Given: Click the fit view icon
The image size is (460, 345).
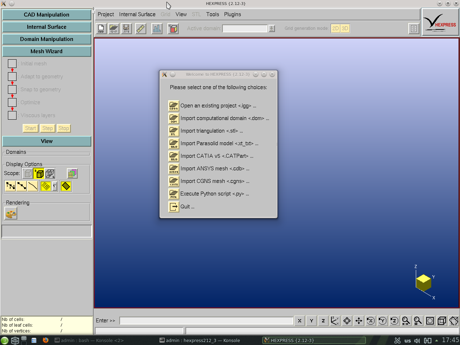Looking at the screenshot, I should pyautogui.click(x=430, y=321).
